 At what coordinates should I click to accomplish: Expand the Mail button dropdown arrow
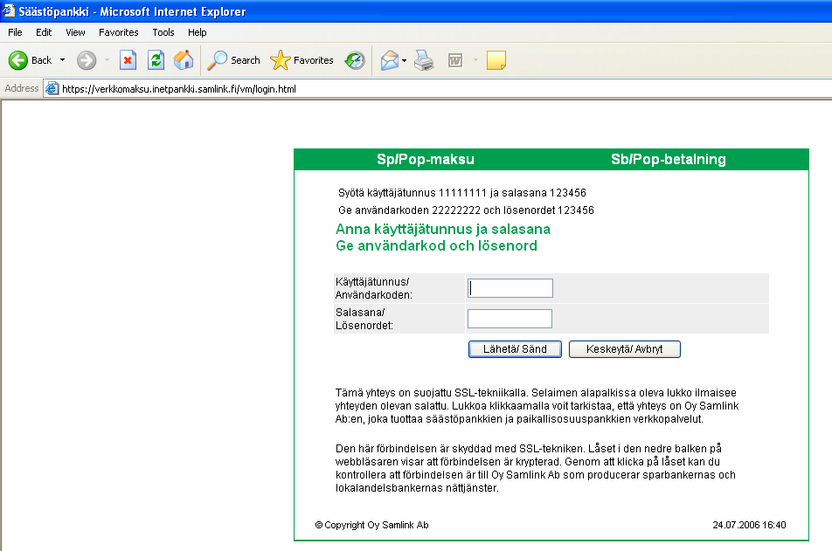coord(405,60)
